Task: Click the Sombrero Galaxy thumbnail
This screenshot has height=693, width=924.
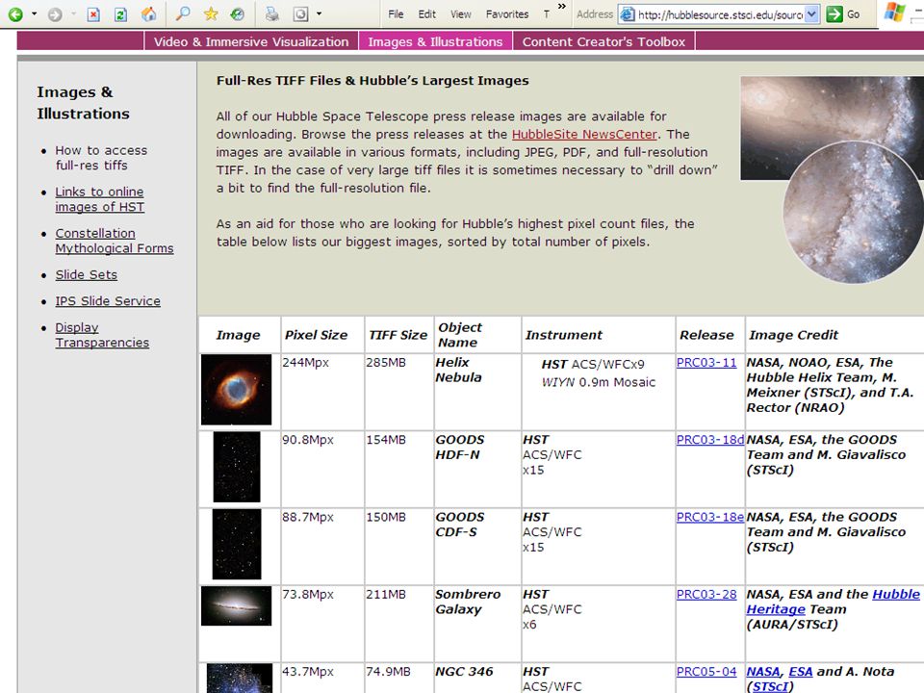Action: 237,605
